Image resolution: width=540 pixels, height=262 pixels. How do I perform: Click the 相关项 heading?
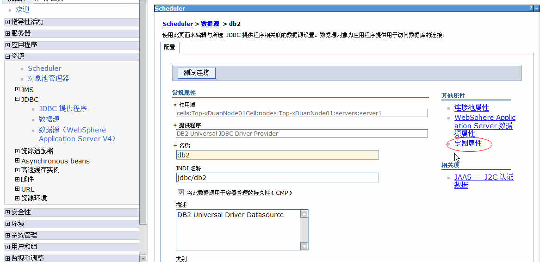click(450, 165)
